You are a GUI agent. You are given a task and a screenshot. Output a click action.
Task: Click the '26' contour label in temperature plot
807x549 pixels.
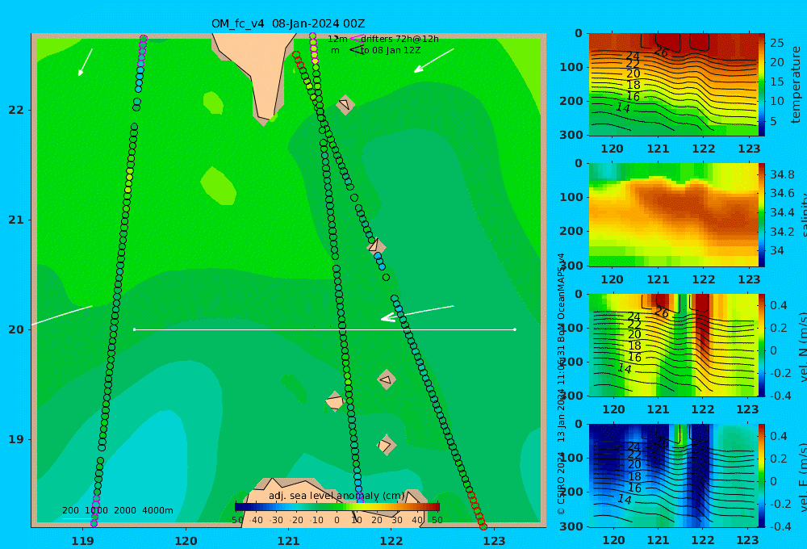(662, 52)
